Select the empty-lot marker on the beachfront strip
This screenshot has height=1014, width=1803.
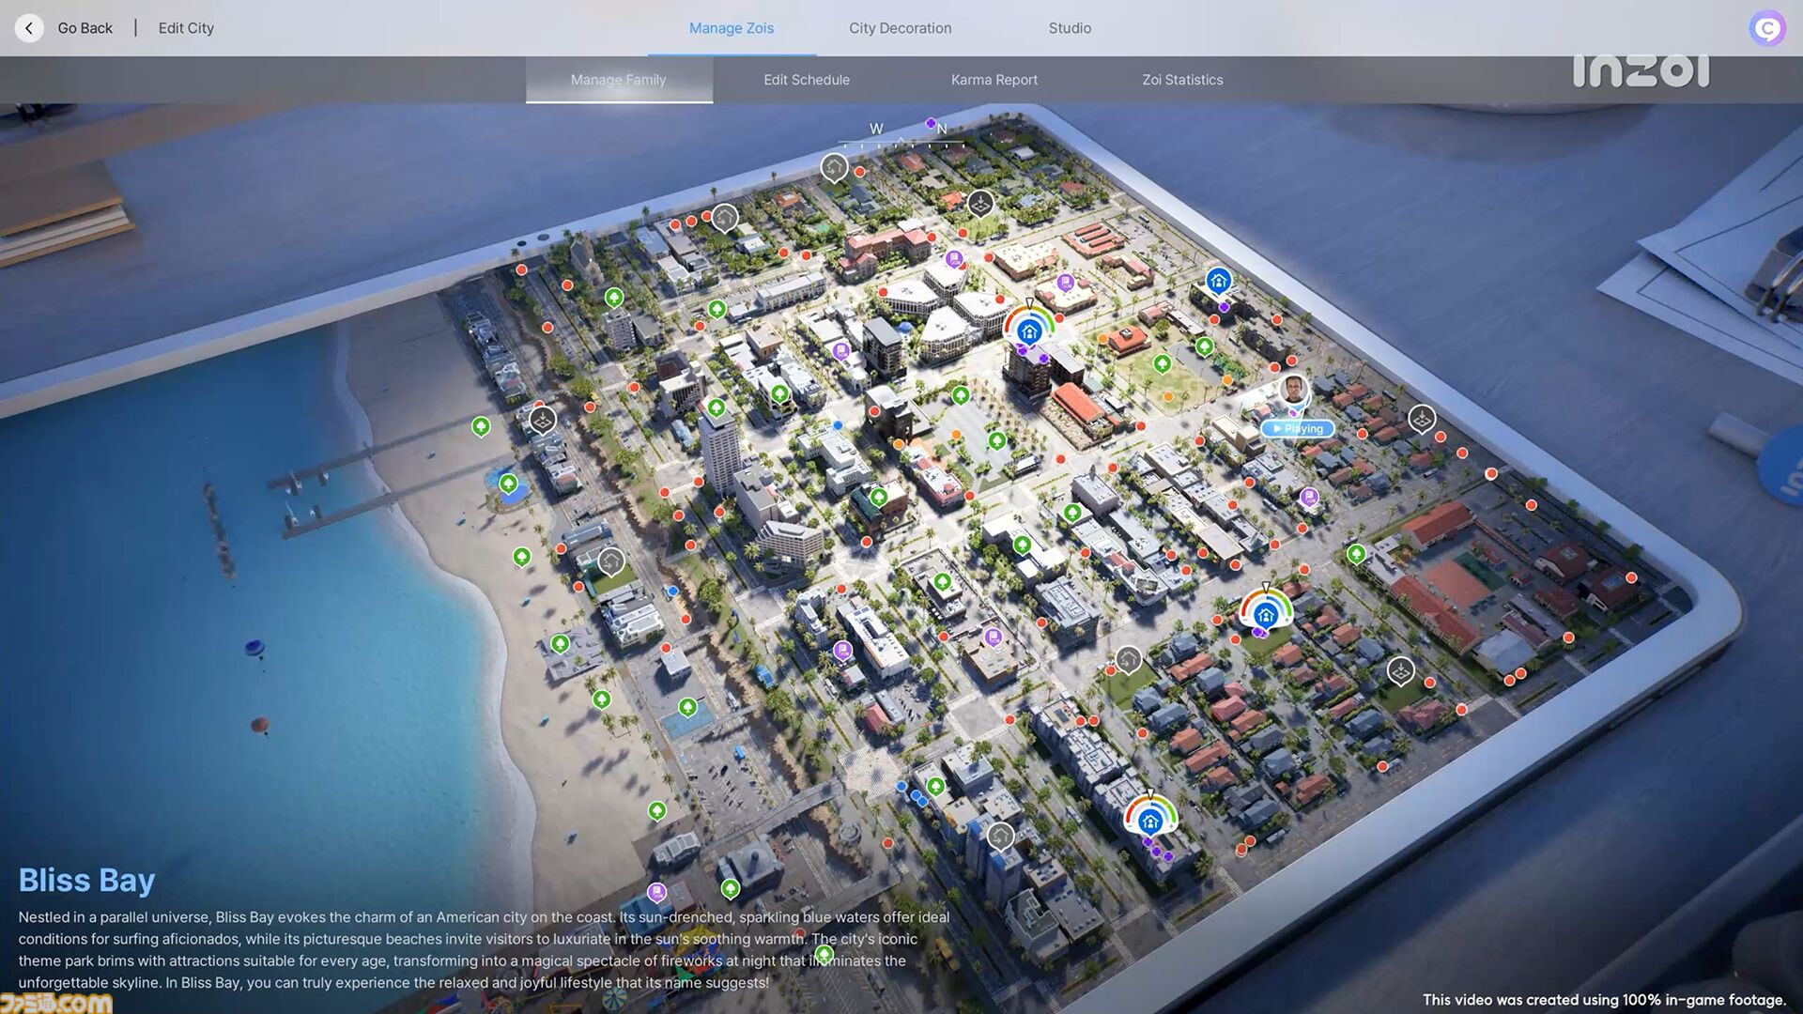[x=542, y=420]
